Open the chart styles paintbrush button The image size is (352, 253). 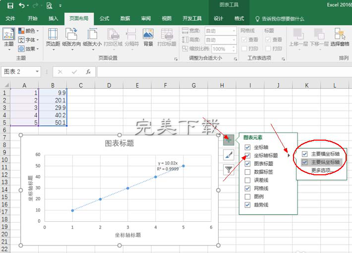click(229, 154)
